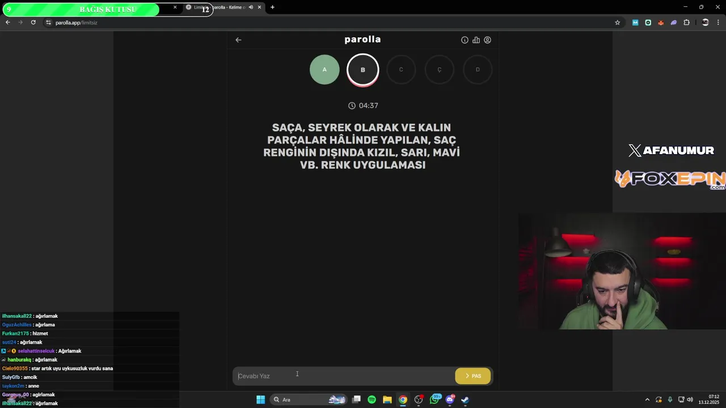726x408 pixels.
Task: Select letter circle A
Action: 324,70
